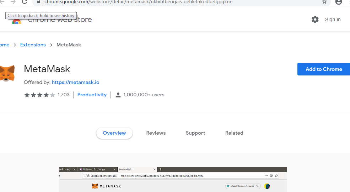The width and height of the screenshot is (350, 192).
Task: Click the star rating icons
Action: [39, 95]
